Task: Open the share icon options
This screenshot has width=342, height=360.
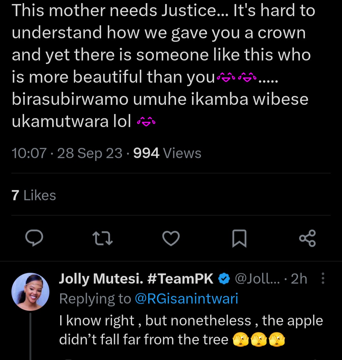Action: (x=307, y=238)
